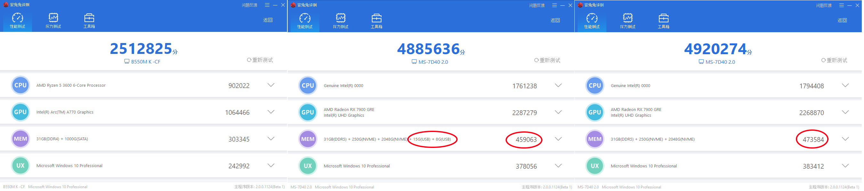864x191 pixels.
Task: Click 重新测试 under the 4885636 score
Action: pyautogui.click(x=548, y=60)
